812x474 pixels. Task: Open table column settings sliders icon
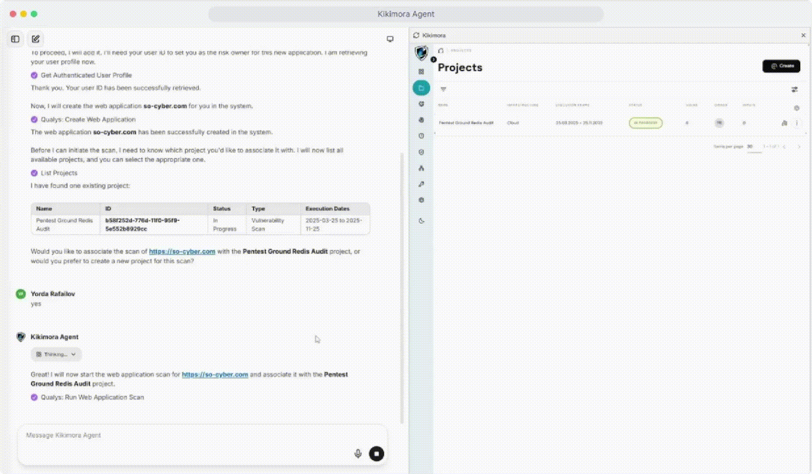(x=794, y=90)
